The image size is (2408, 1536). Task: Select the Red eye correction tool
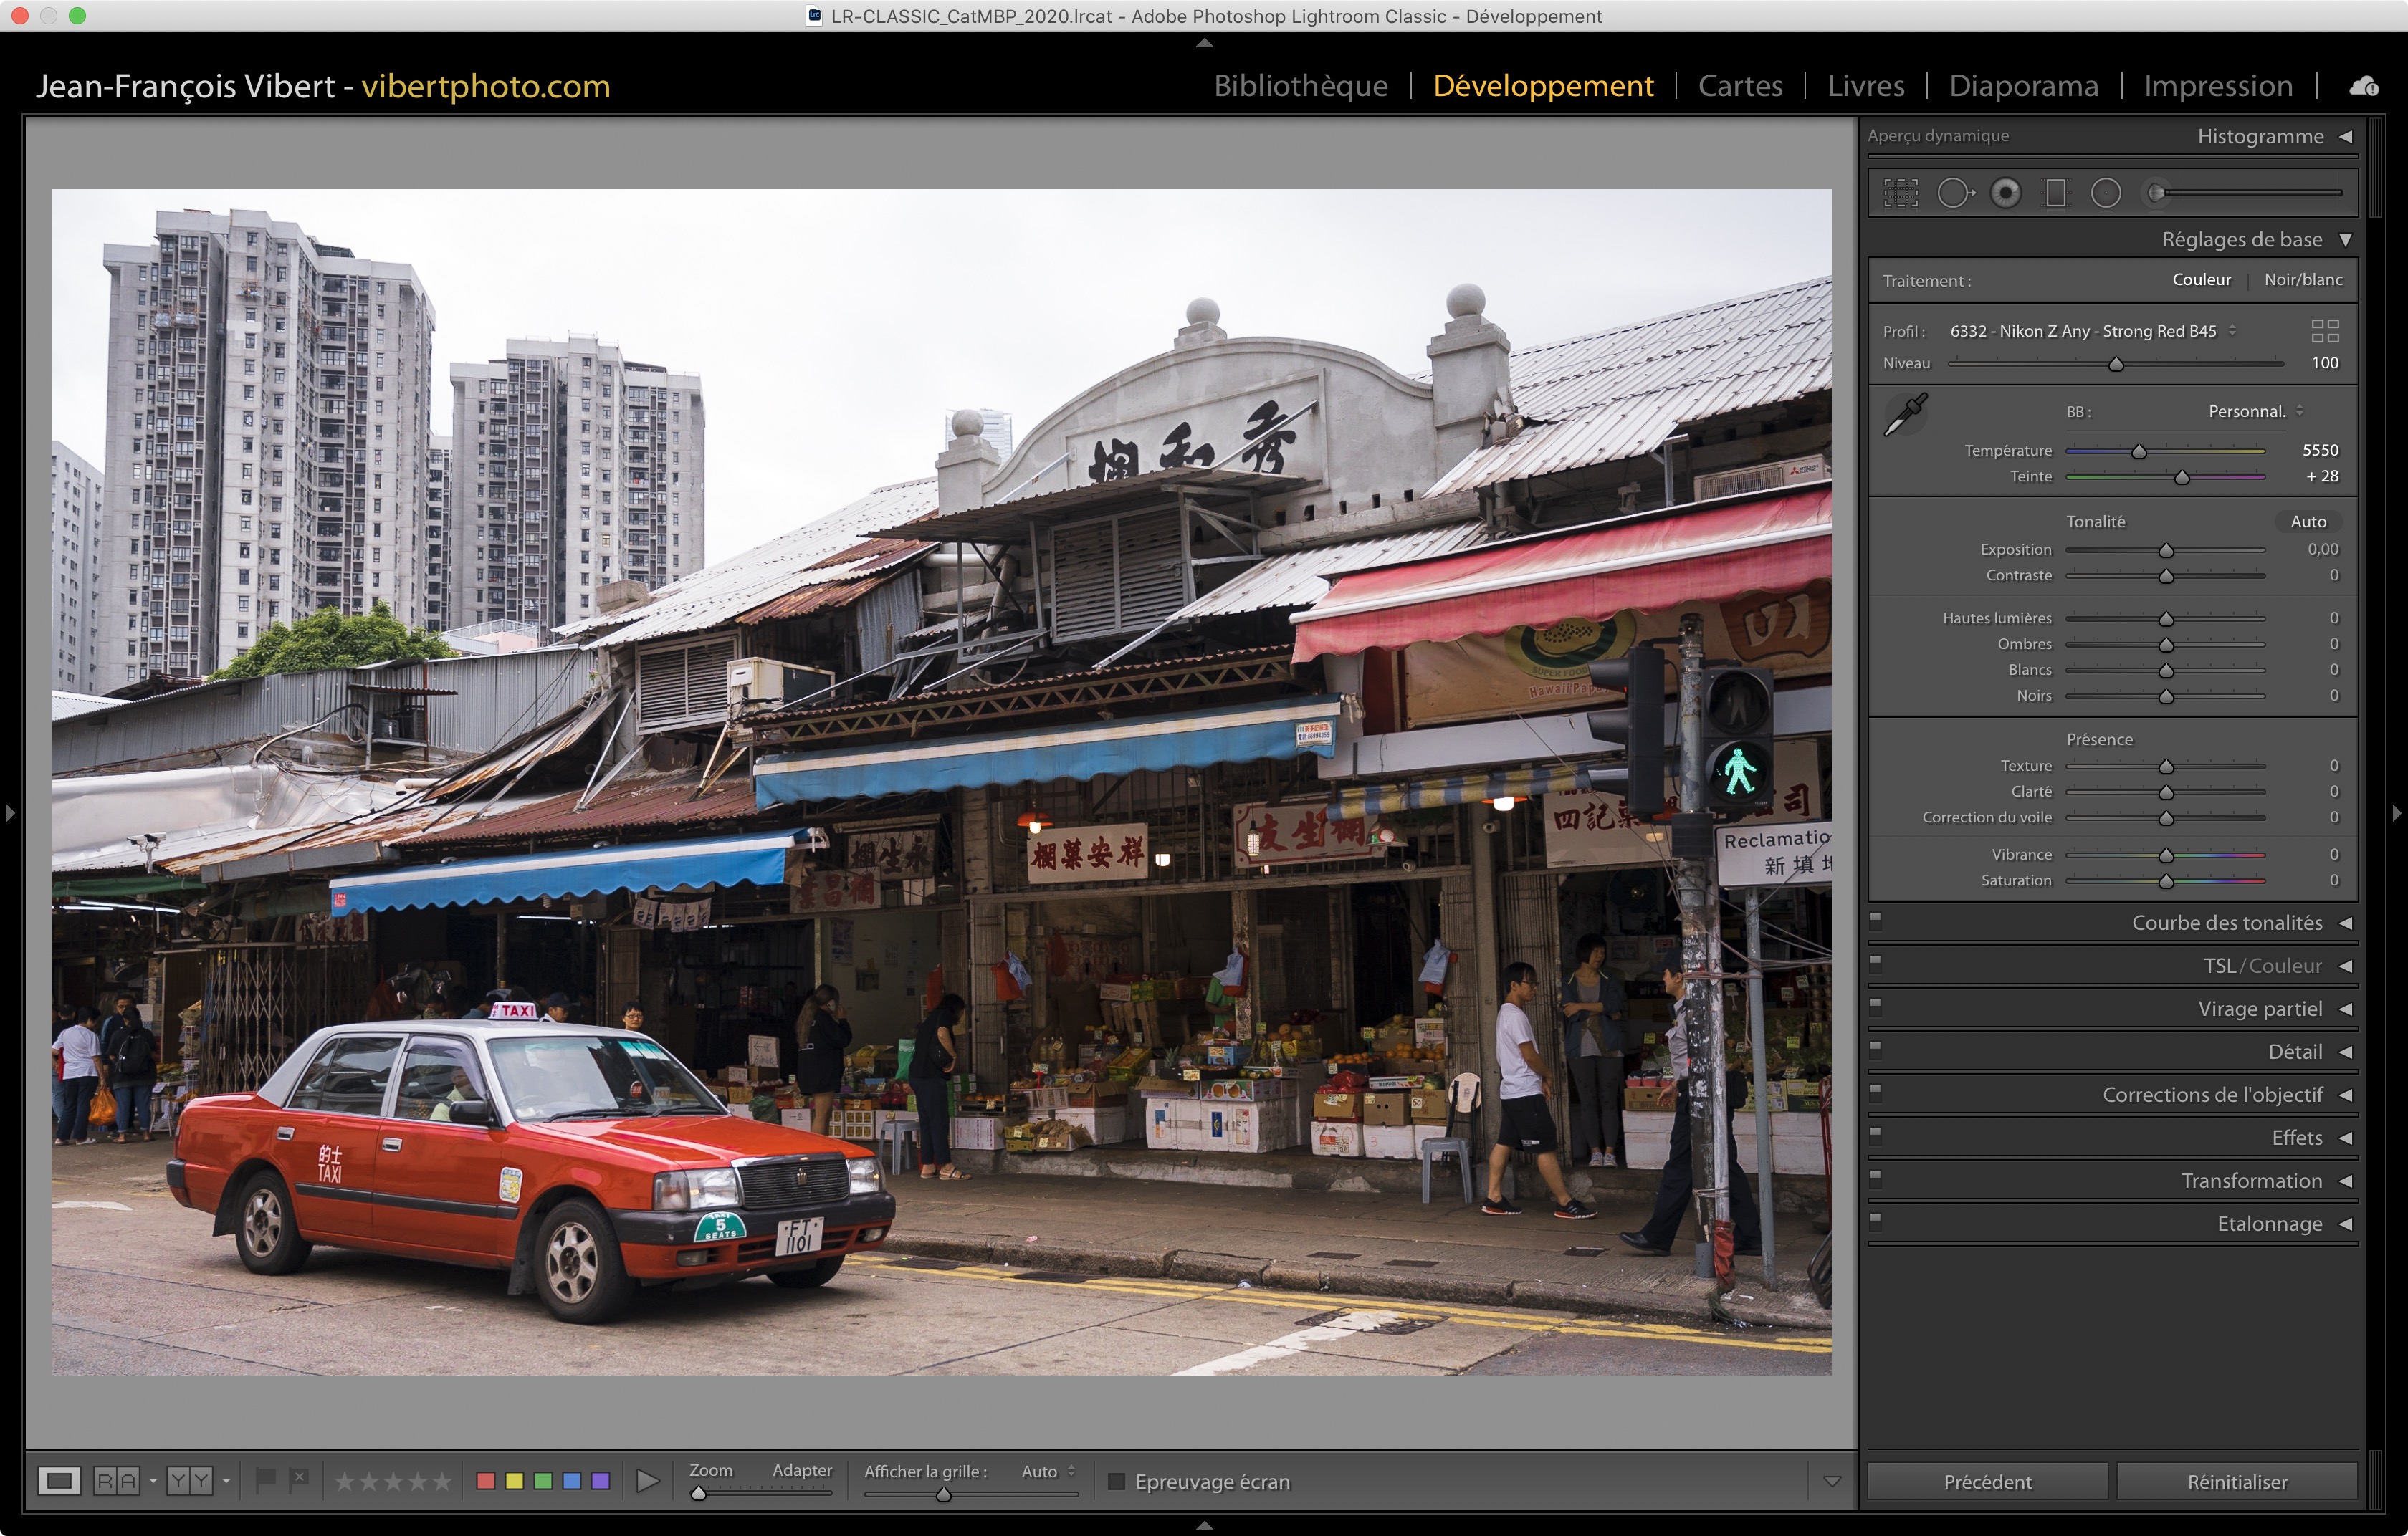(2005, 193)
